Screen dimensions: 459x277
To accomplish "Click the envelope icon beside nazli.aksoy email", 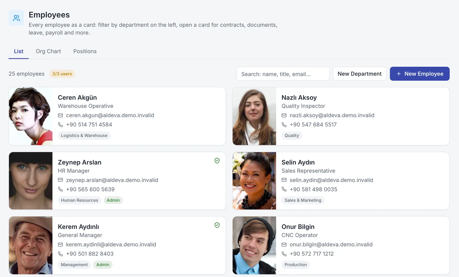I will (x=284, y=115).
